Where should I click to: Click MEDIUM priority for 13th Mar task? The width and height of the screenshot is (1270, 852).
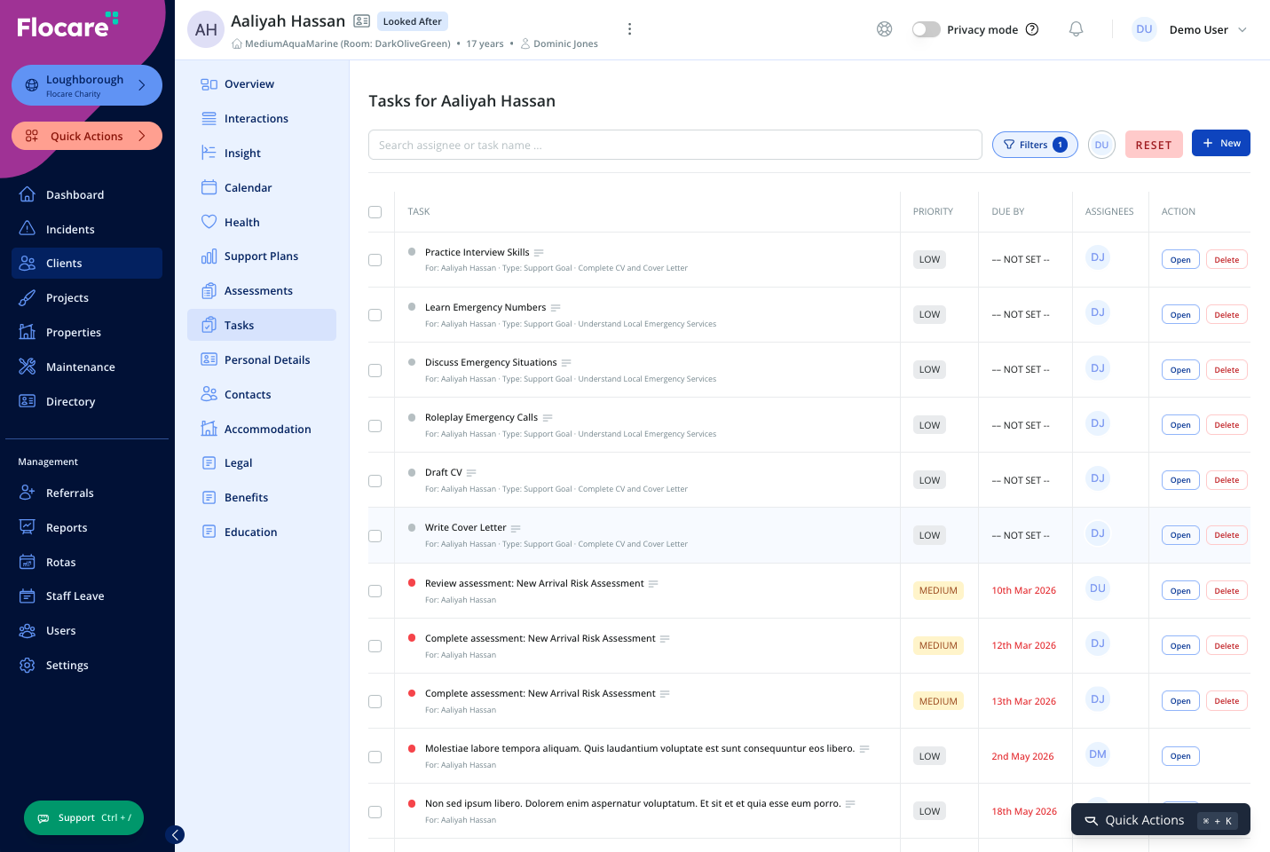pyautogui.click(x=938, y=701)
